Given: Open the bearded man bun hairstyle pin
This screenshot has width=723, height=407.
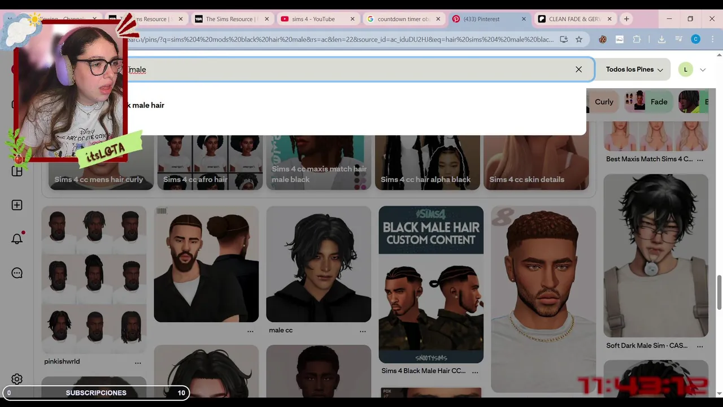Looking at the screenshot, I should click(206, 264).
